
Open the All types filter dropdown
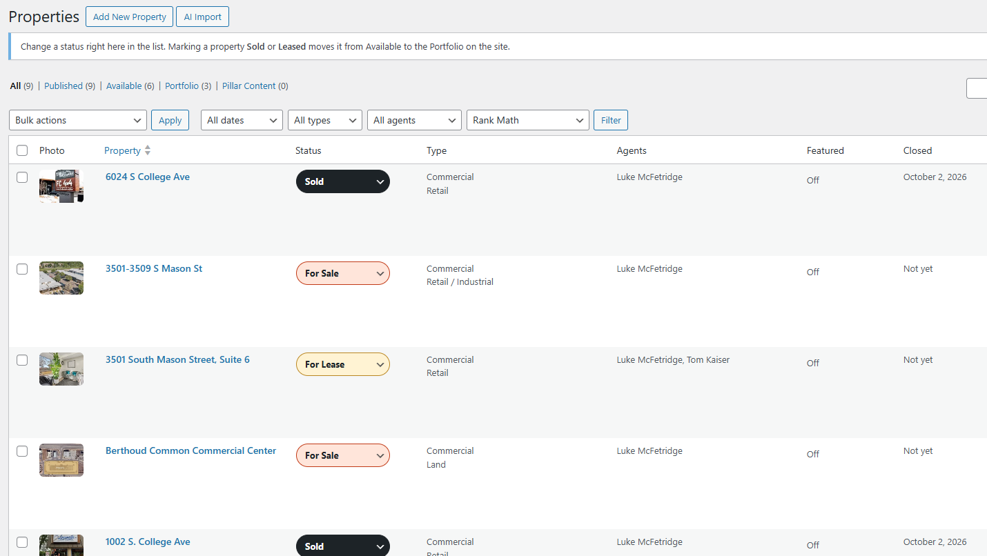325,120
